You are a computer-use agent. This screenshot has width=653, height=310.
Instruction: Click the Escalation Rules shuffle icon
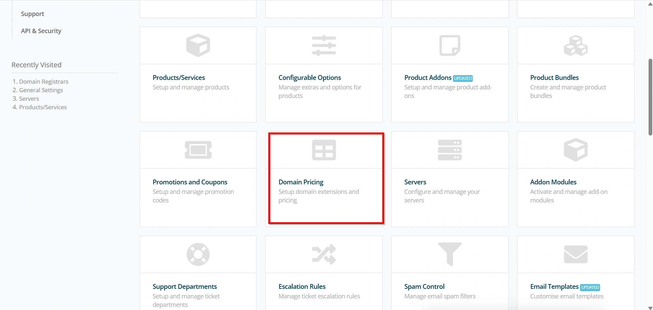324,254
